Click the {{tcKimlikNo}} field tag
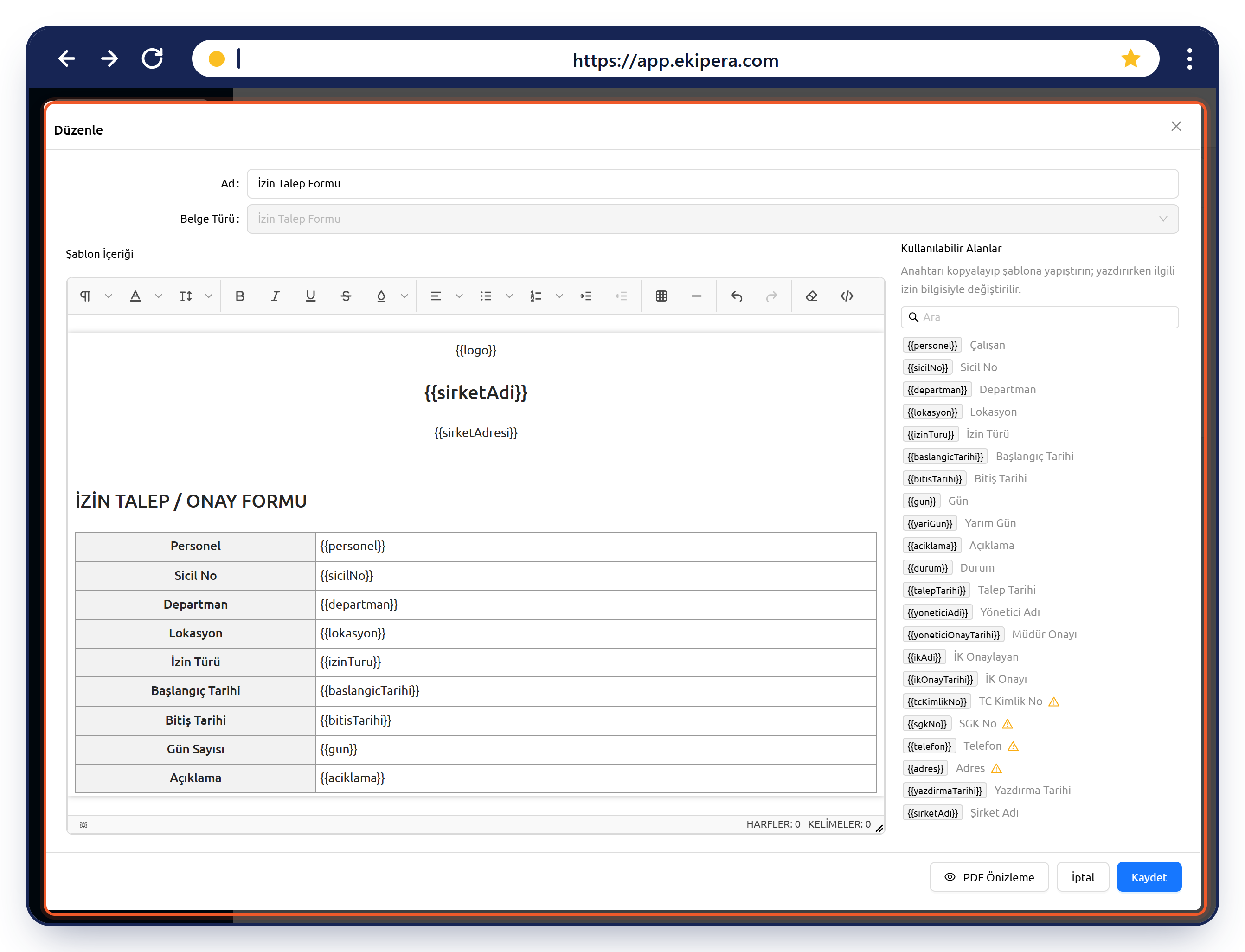Image resolution: width=1245 pixels, height=952 pixels. (x=936, y=701)
